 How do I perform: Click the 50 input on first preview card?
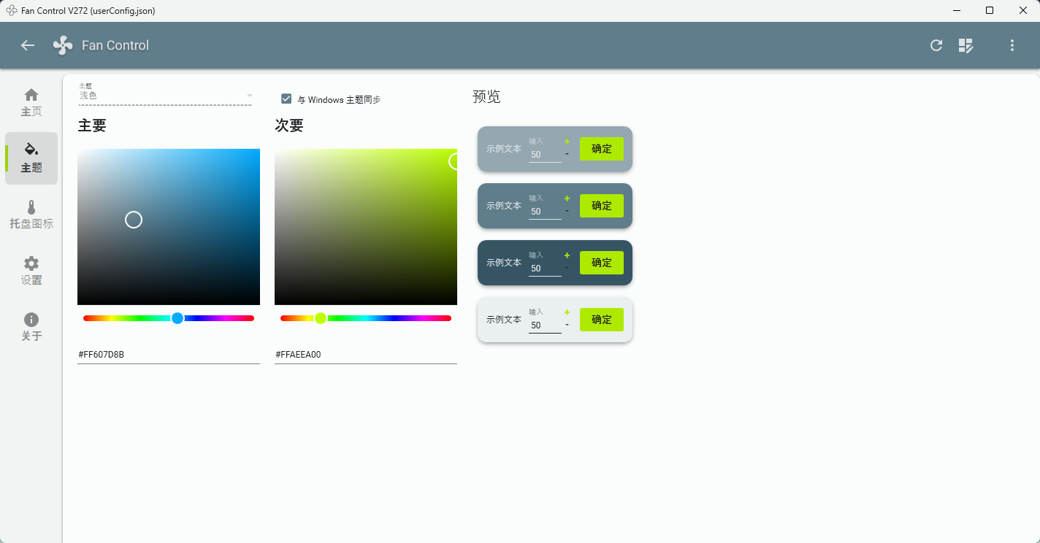pyautogui.click(x=545, y=155)
